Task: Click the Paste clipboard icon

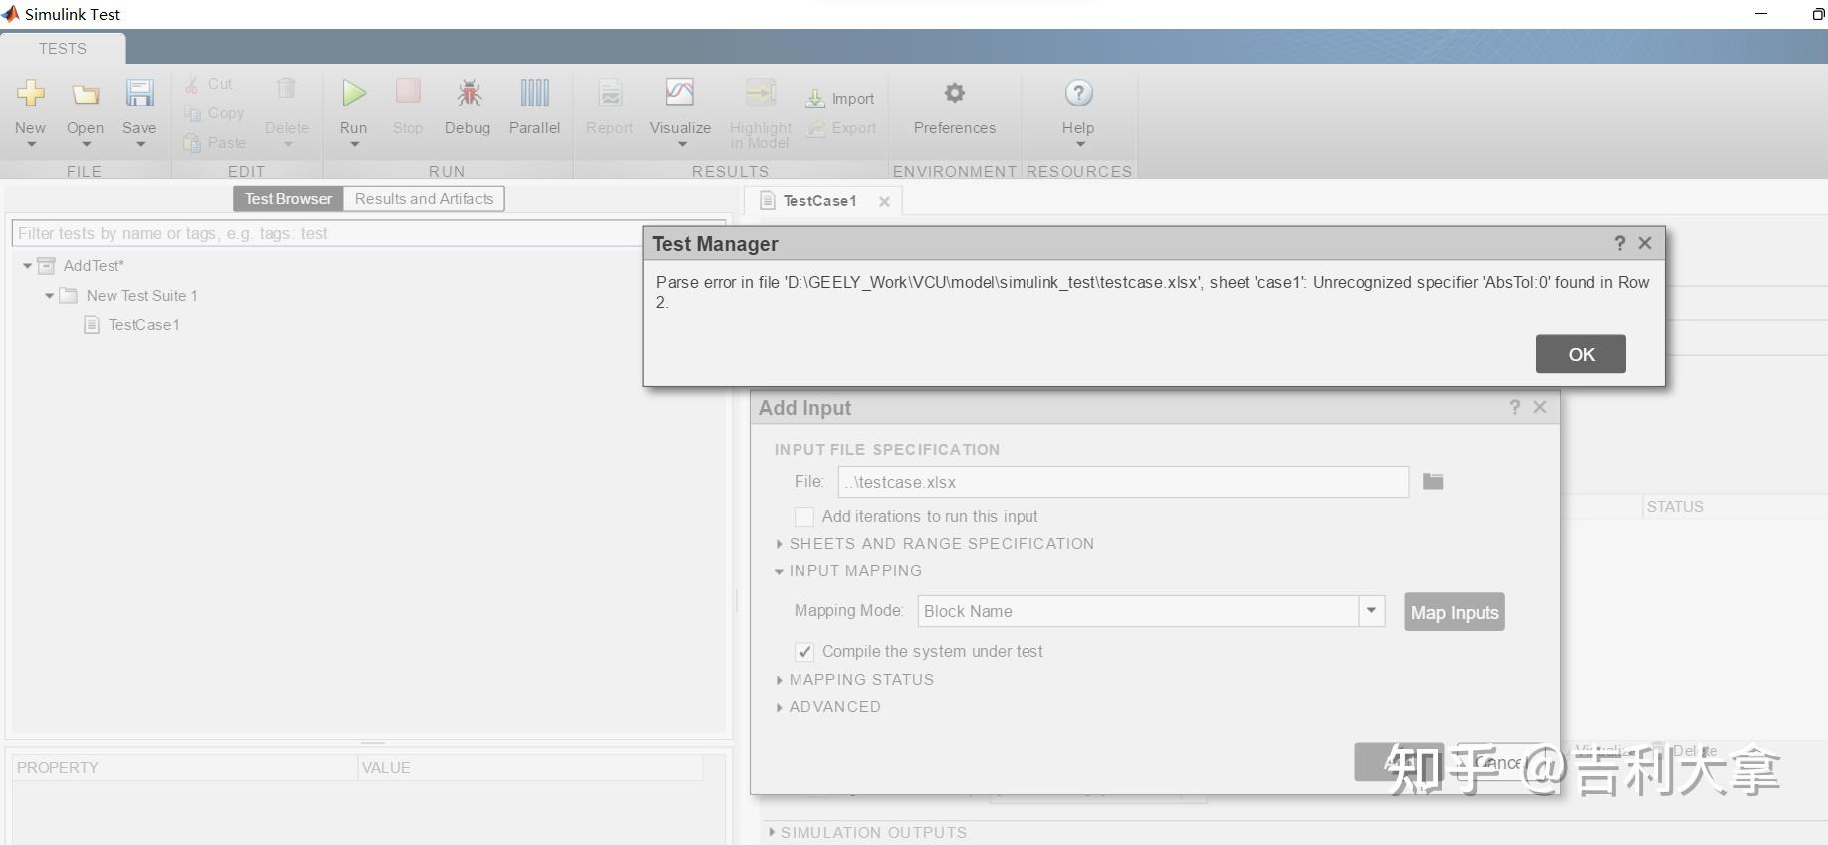Action: 192,143
